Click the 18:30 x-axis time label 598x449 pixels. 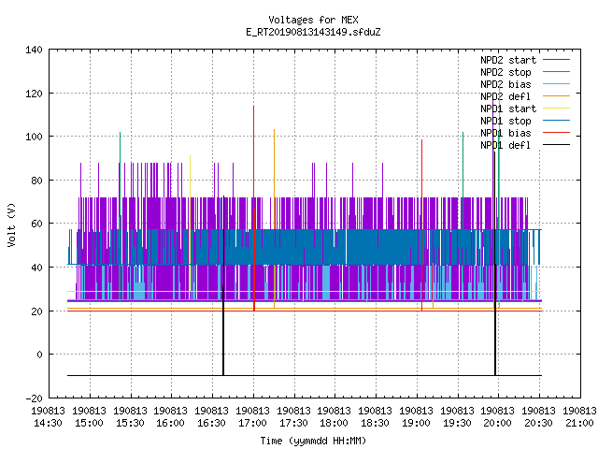[x=375, y=424]
